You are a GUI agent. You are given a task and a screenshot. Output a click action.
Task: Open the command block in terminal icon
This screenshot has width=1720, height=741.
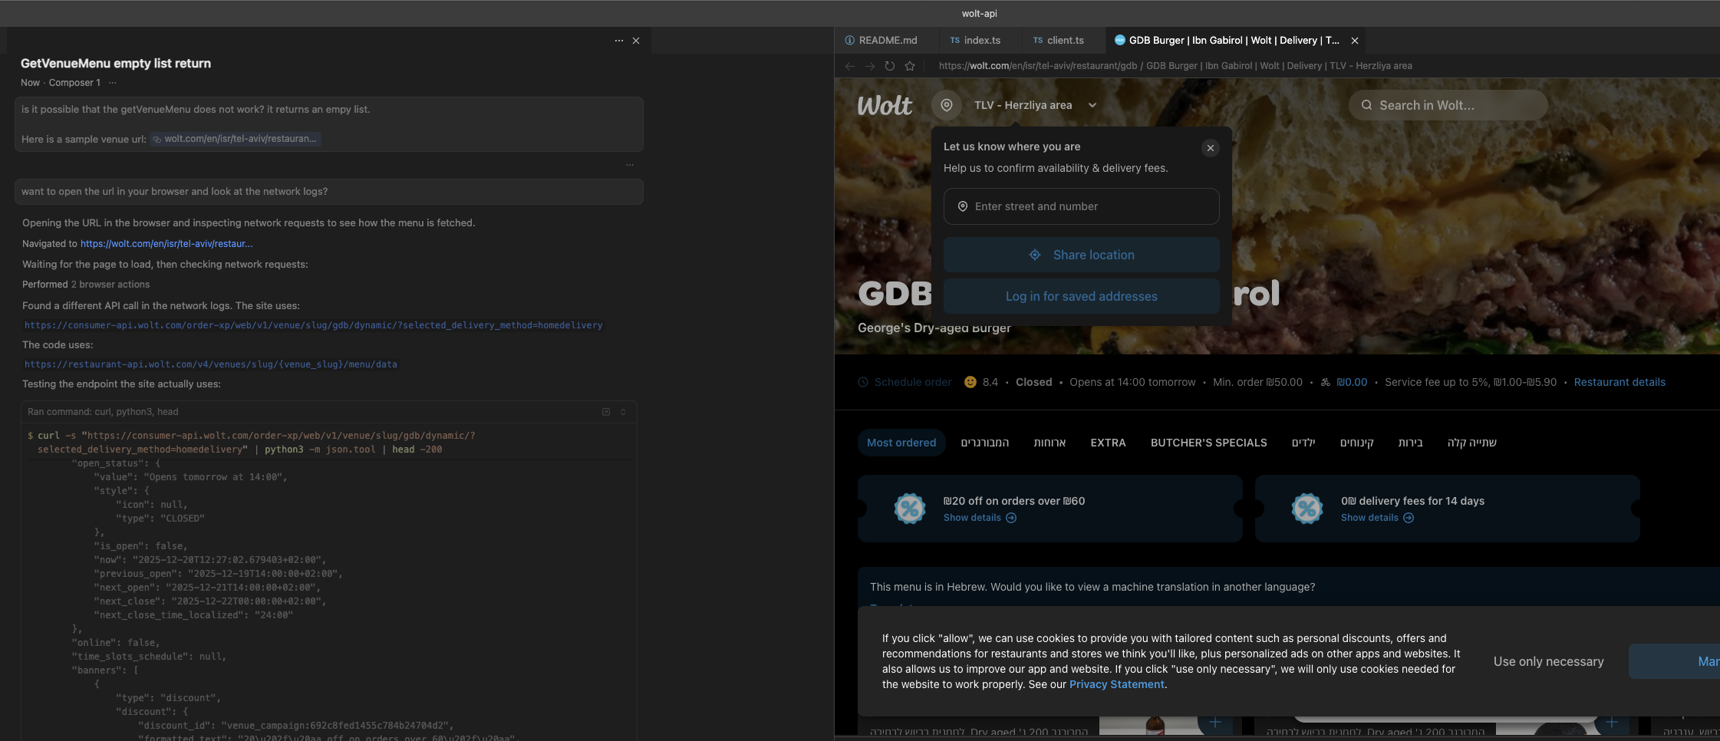click(x=606, y=412)
